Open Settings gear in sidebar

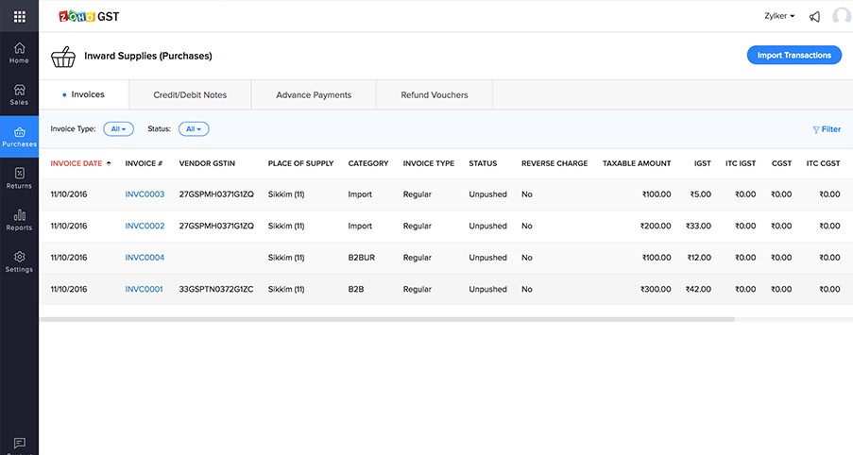tap(19, 261)
